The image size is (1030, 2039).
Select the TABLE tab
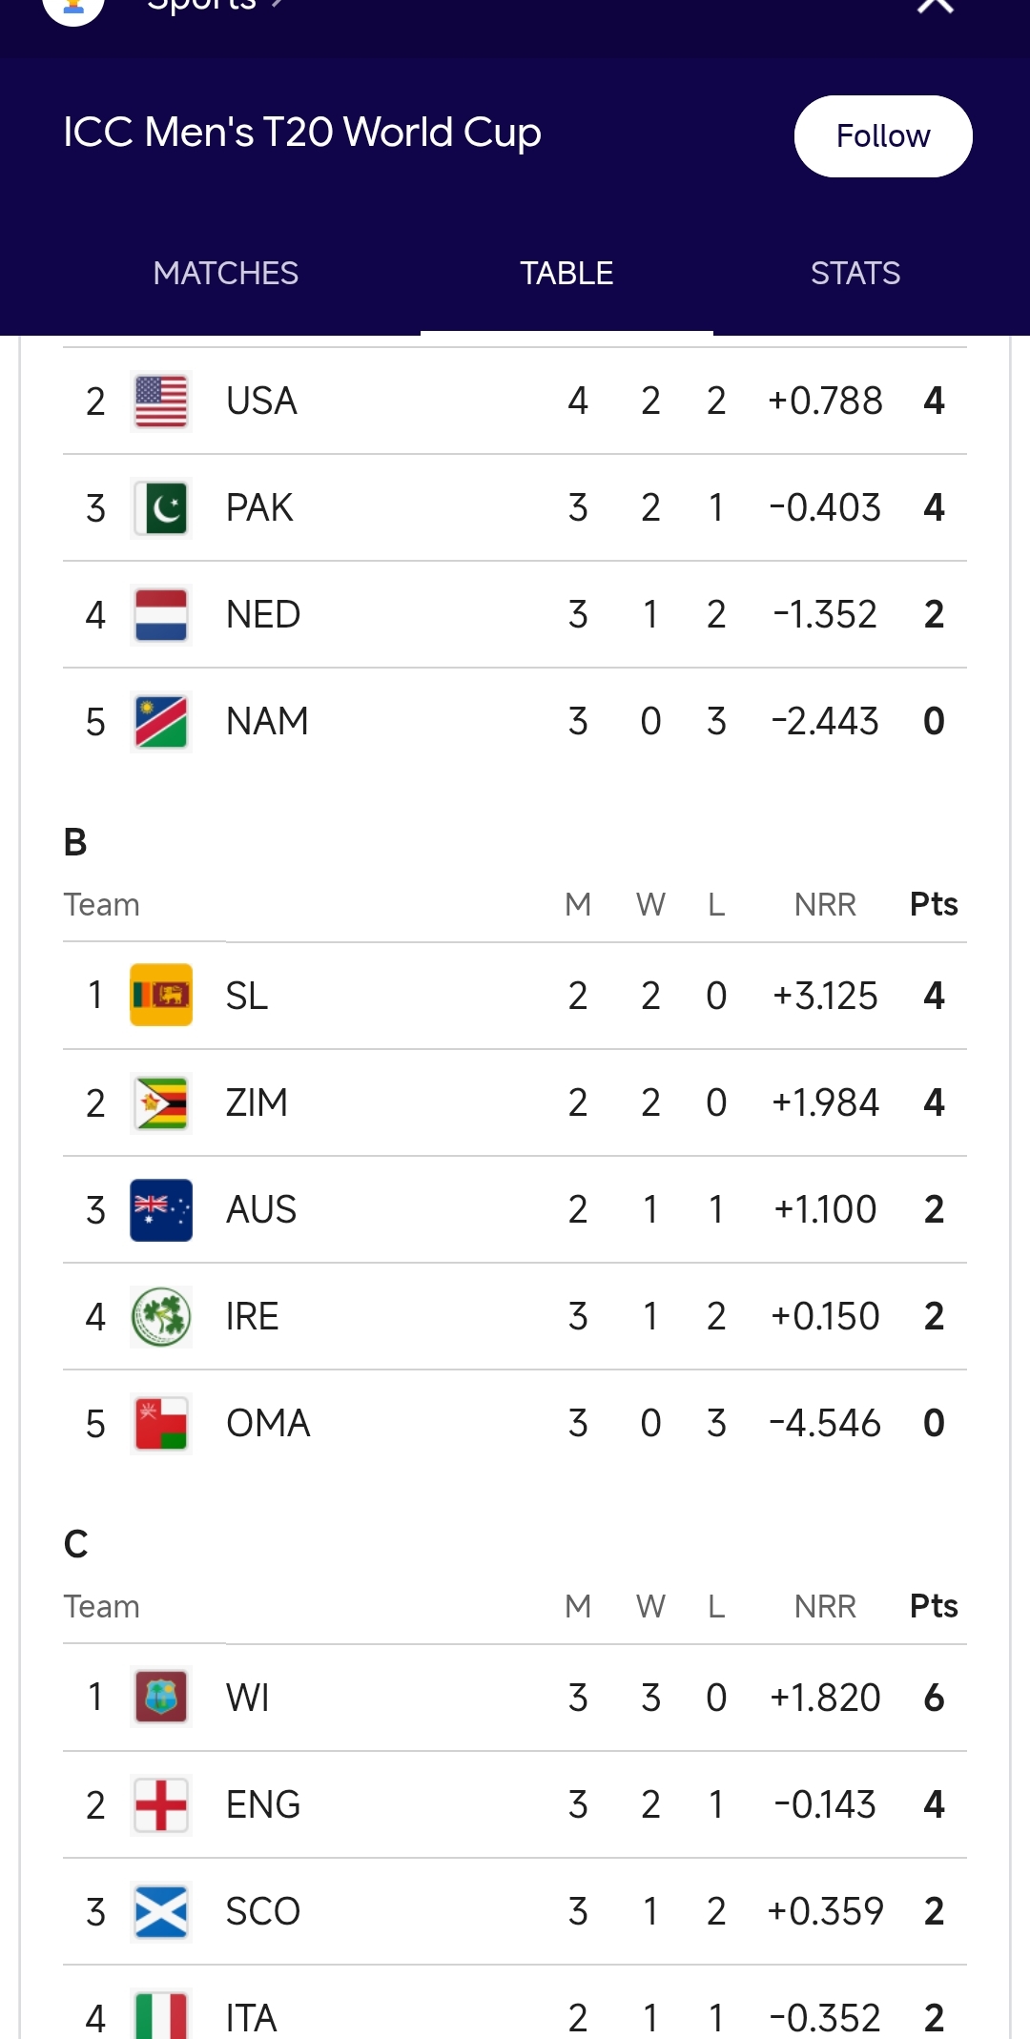tap(566, 274)
